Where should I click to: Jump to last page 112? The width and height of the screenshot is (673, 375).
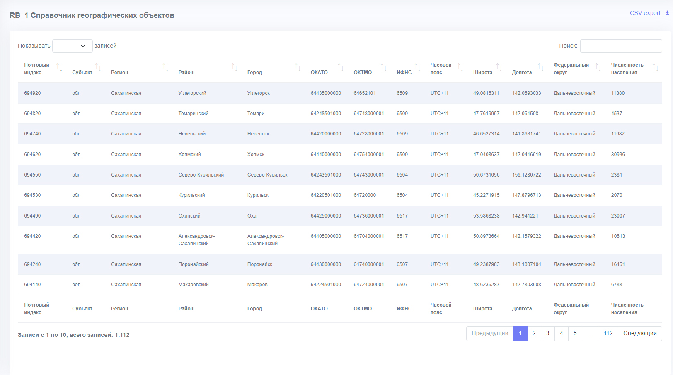click(x=608, y=334)
